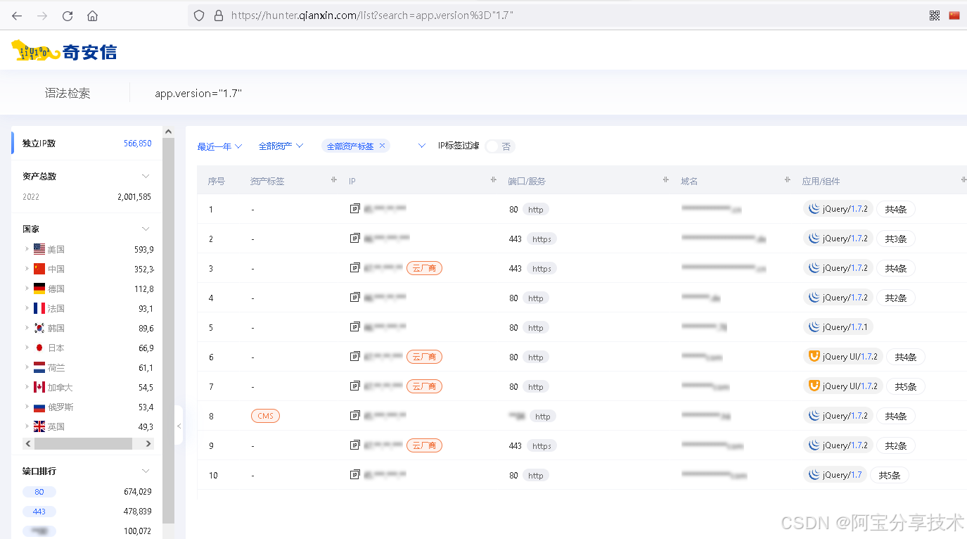The image size is (967, 539).
Task: Click IP icon in row 5
Action: tap(355, 327)
